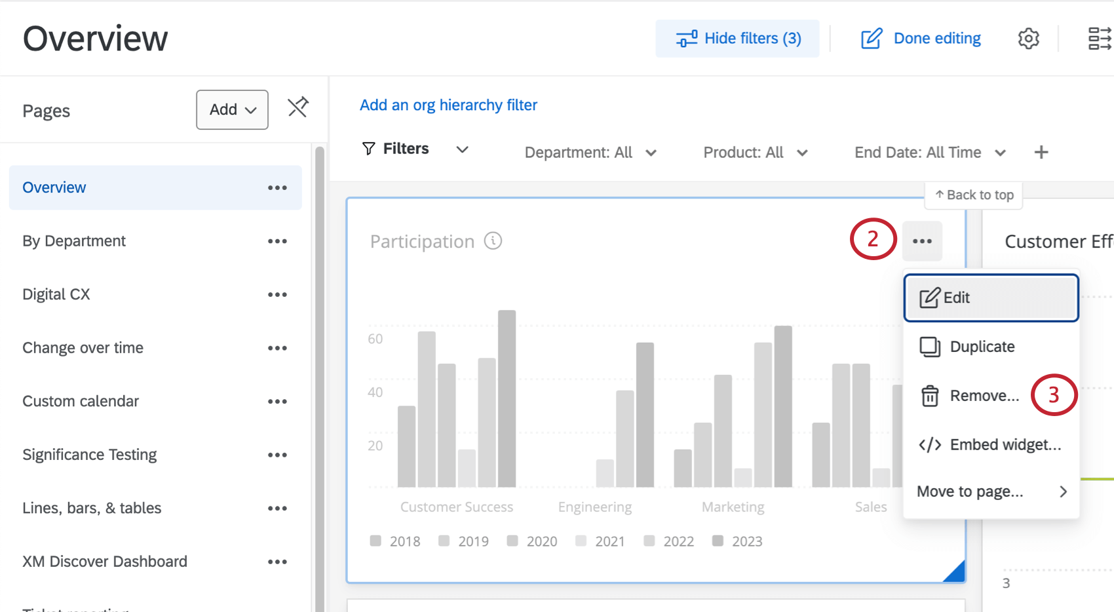Click the 2020 legend color swatch

[x=512, y=541]
